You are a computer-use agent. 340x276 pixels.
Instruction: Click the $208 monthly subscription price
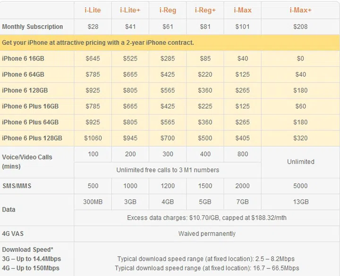point(300,27)
